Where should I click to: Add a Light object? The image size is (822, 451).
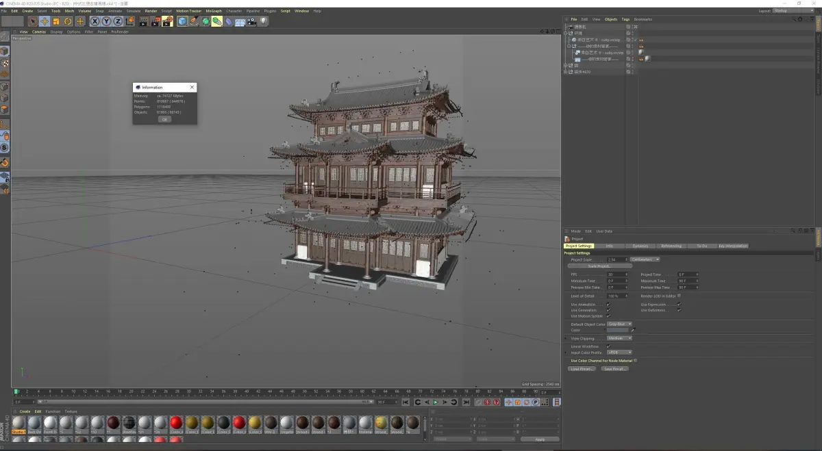pos(263,21)
